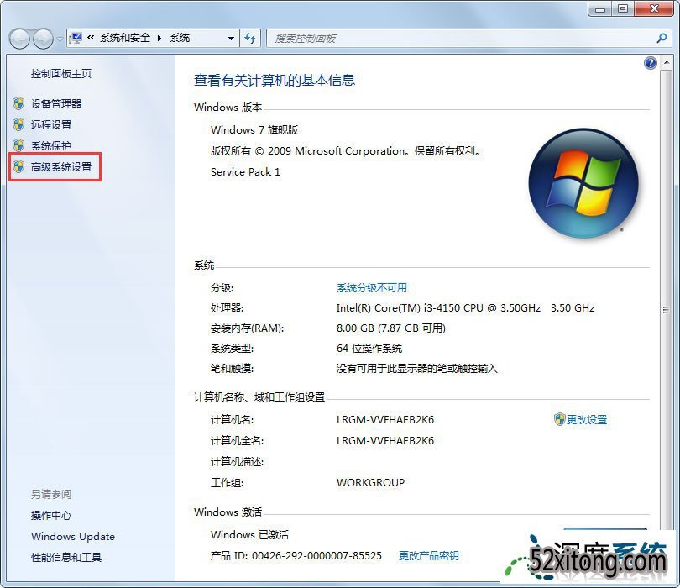This screenshot has width=680, height=588.
Task: Maximize the System window
Action: [x=623, y=8]
